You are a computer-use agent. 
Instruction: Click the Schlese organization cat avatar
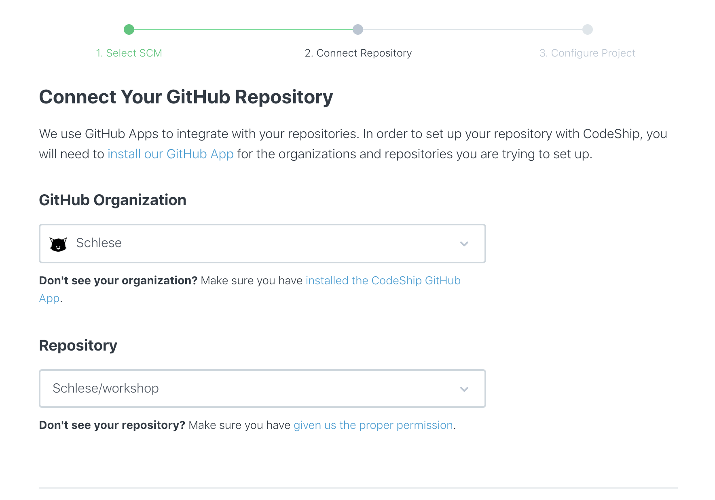(x=58, y=244)
